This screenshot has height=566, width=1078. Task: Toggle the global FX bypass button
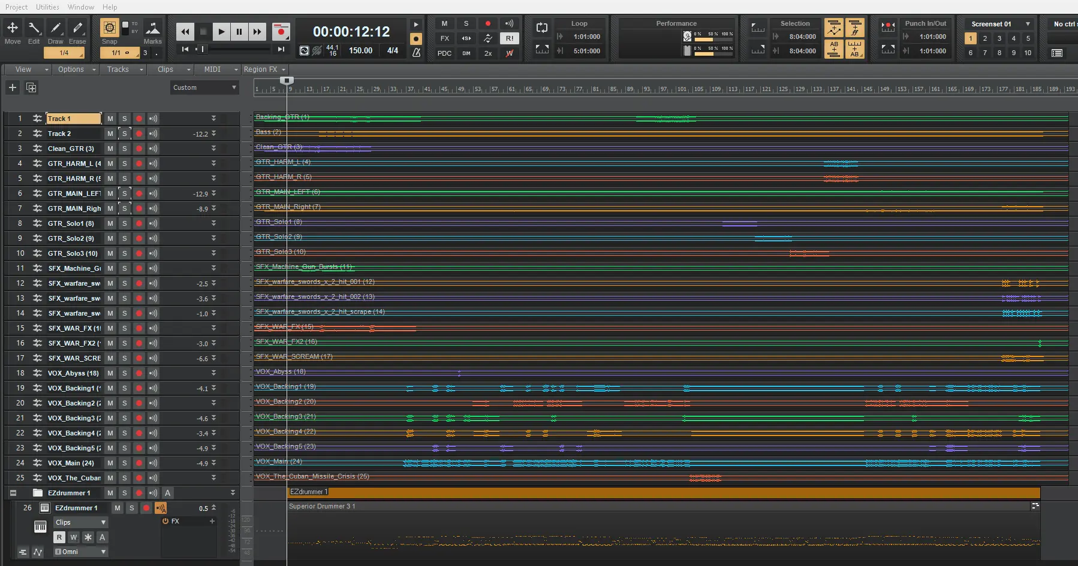coord(445,38)
